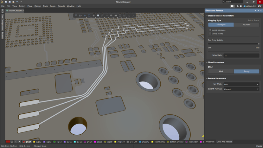Enable the Avoid rooms checkbox

[210, 34]
